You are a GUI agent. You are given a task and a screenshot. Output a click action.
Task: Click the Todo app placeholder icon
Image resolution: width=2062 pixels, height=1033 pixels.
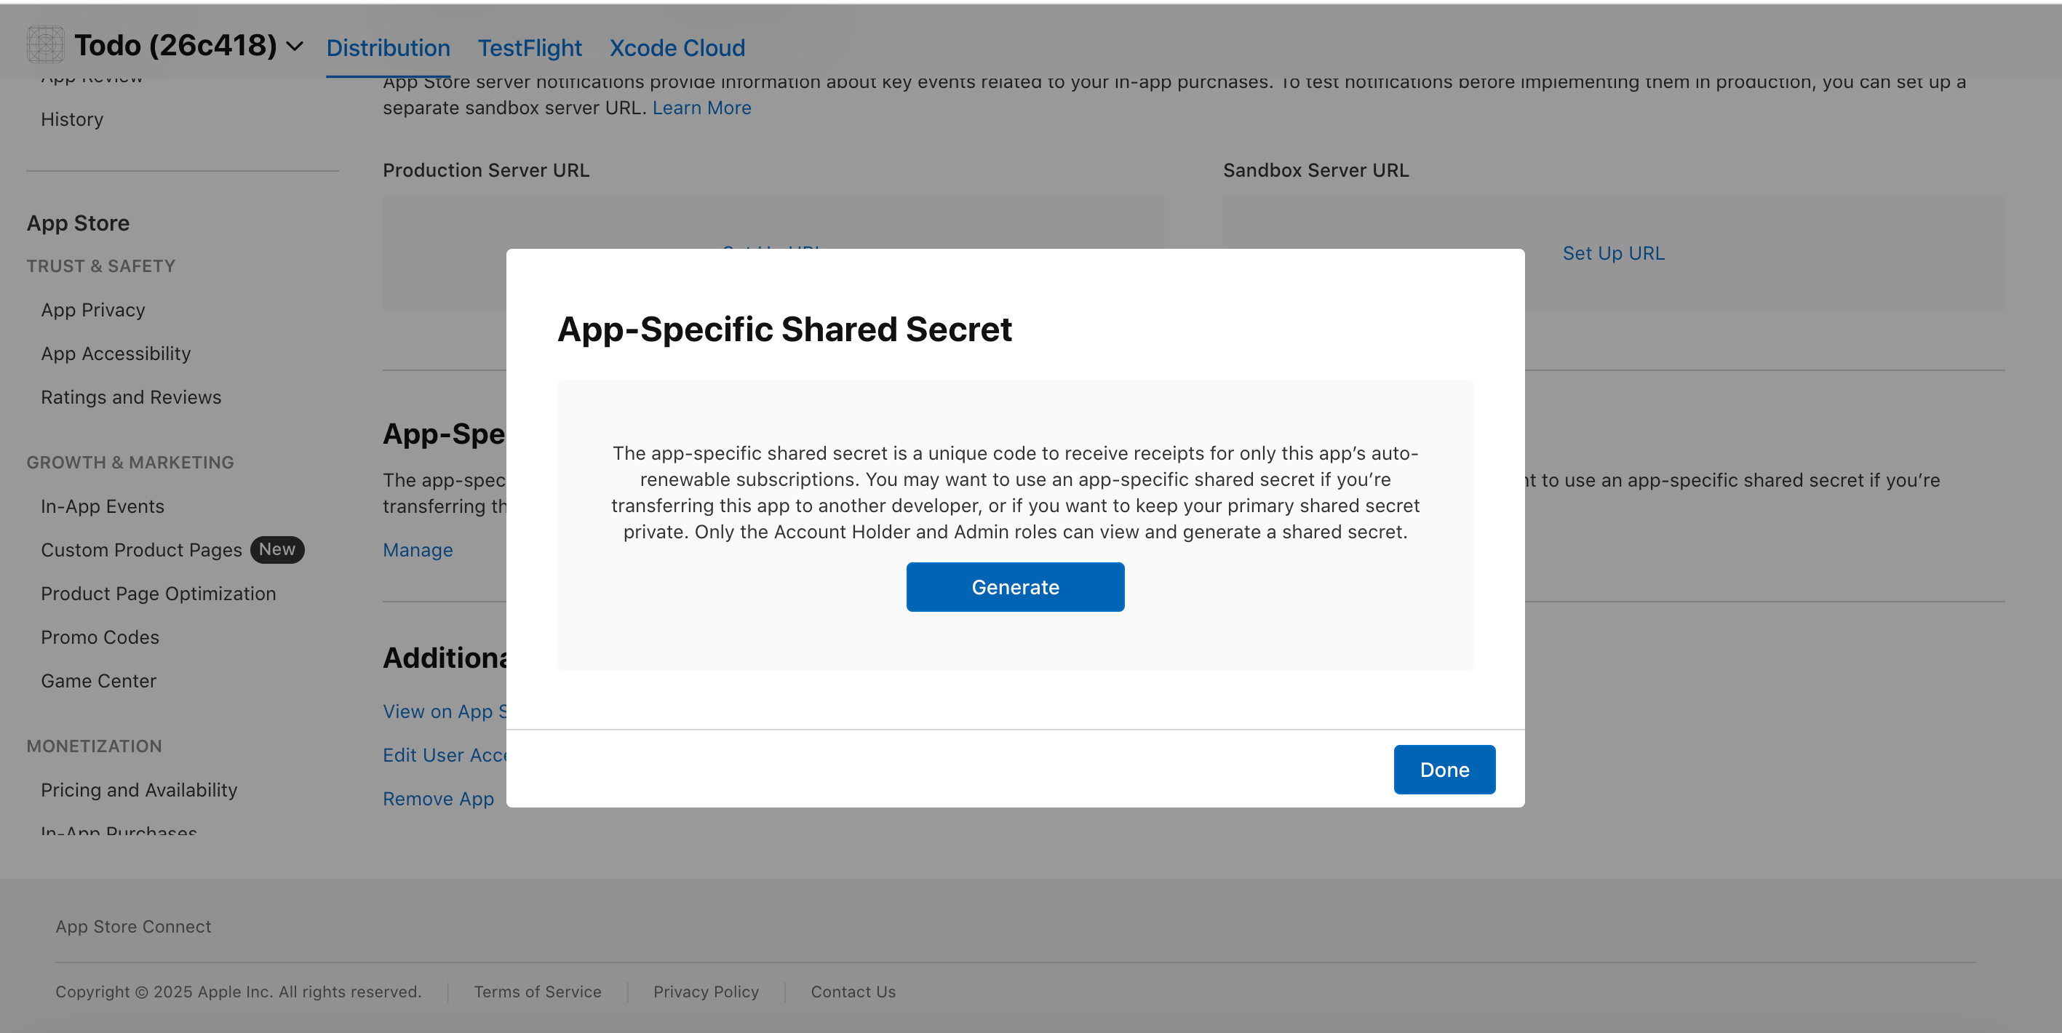[45, 45]
